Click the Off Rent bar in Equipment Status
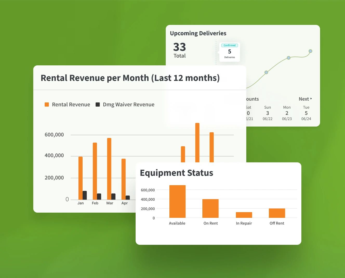The image size is (345, 278). point(277,213)
